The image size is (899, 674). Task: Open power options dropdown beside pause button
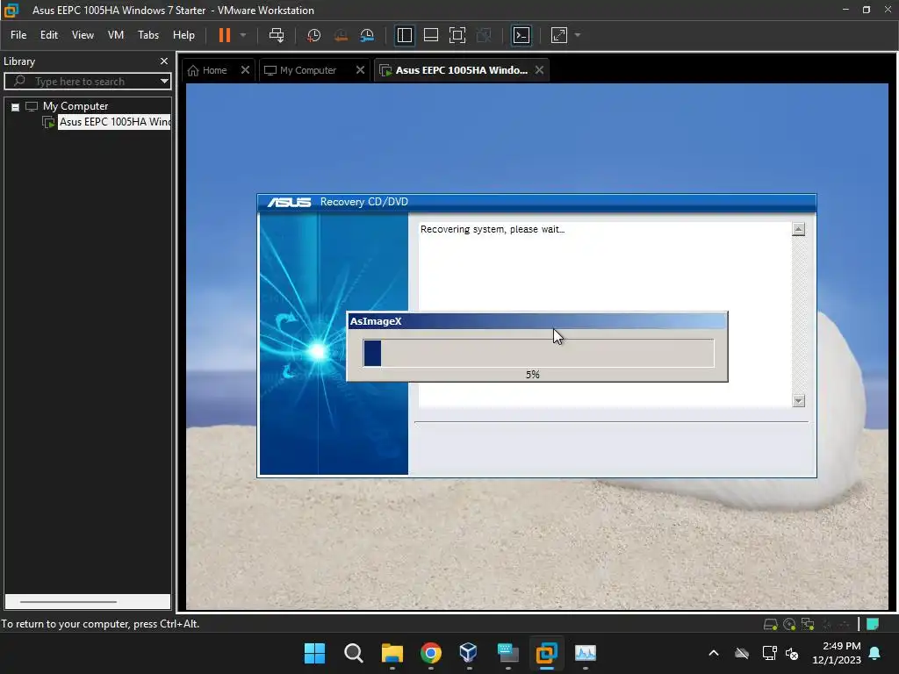tap(243, 35)
